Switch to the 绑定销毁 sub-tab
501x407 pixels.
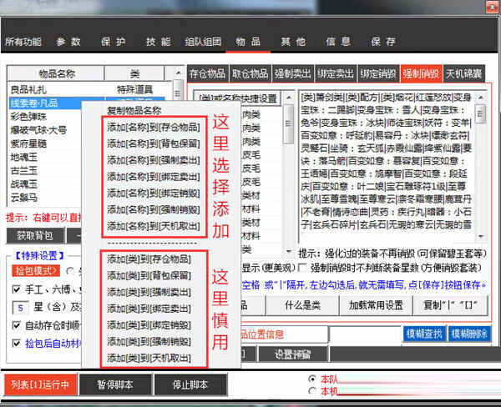tap(378, 73)
